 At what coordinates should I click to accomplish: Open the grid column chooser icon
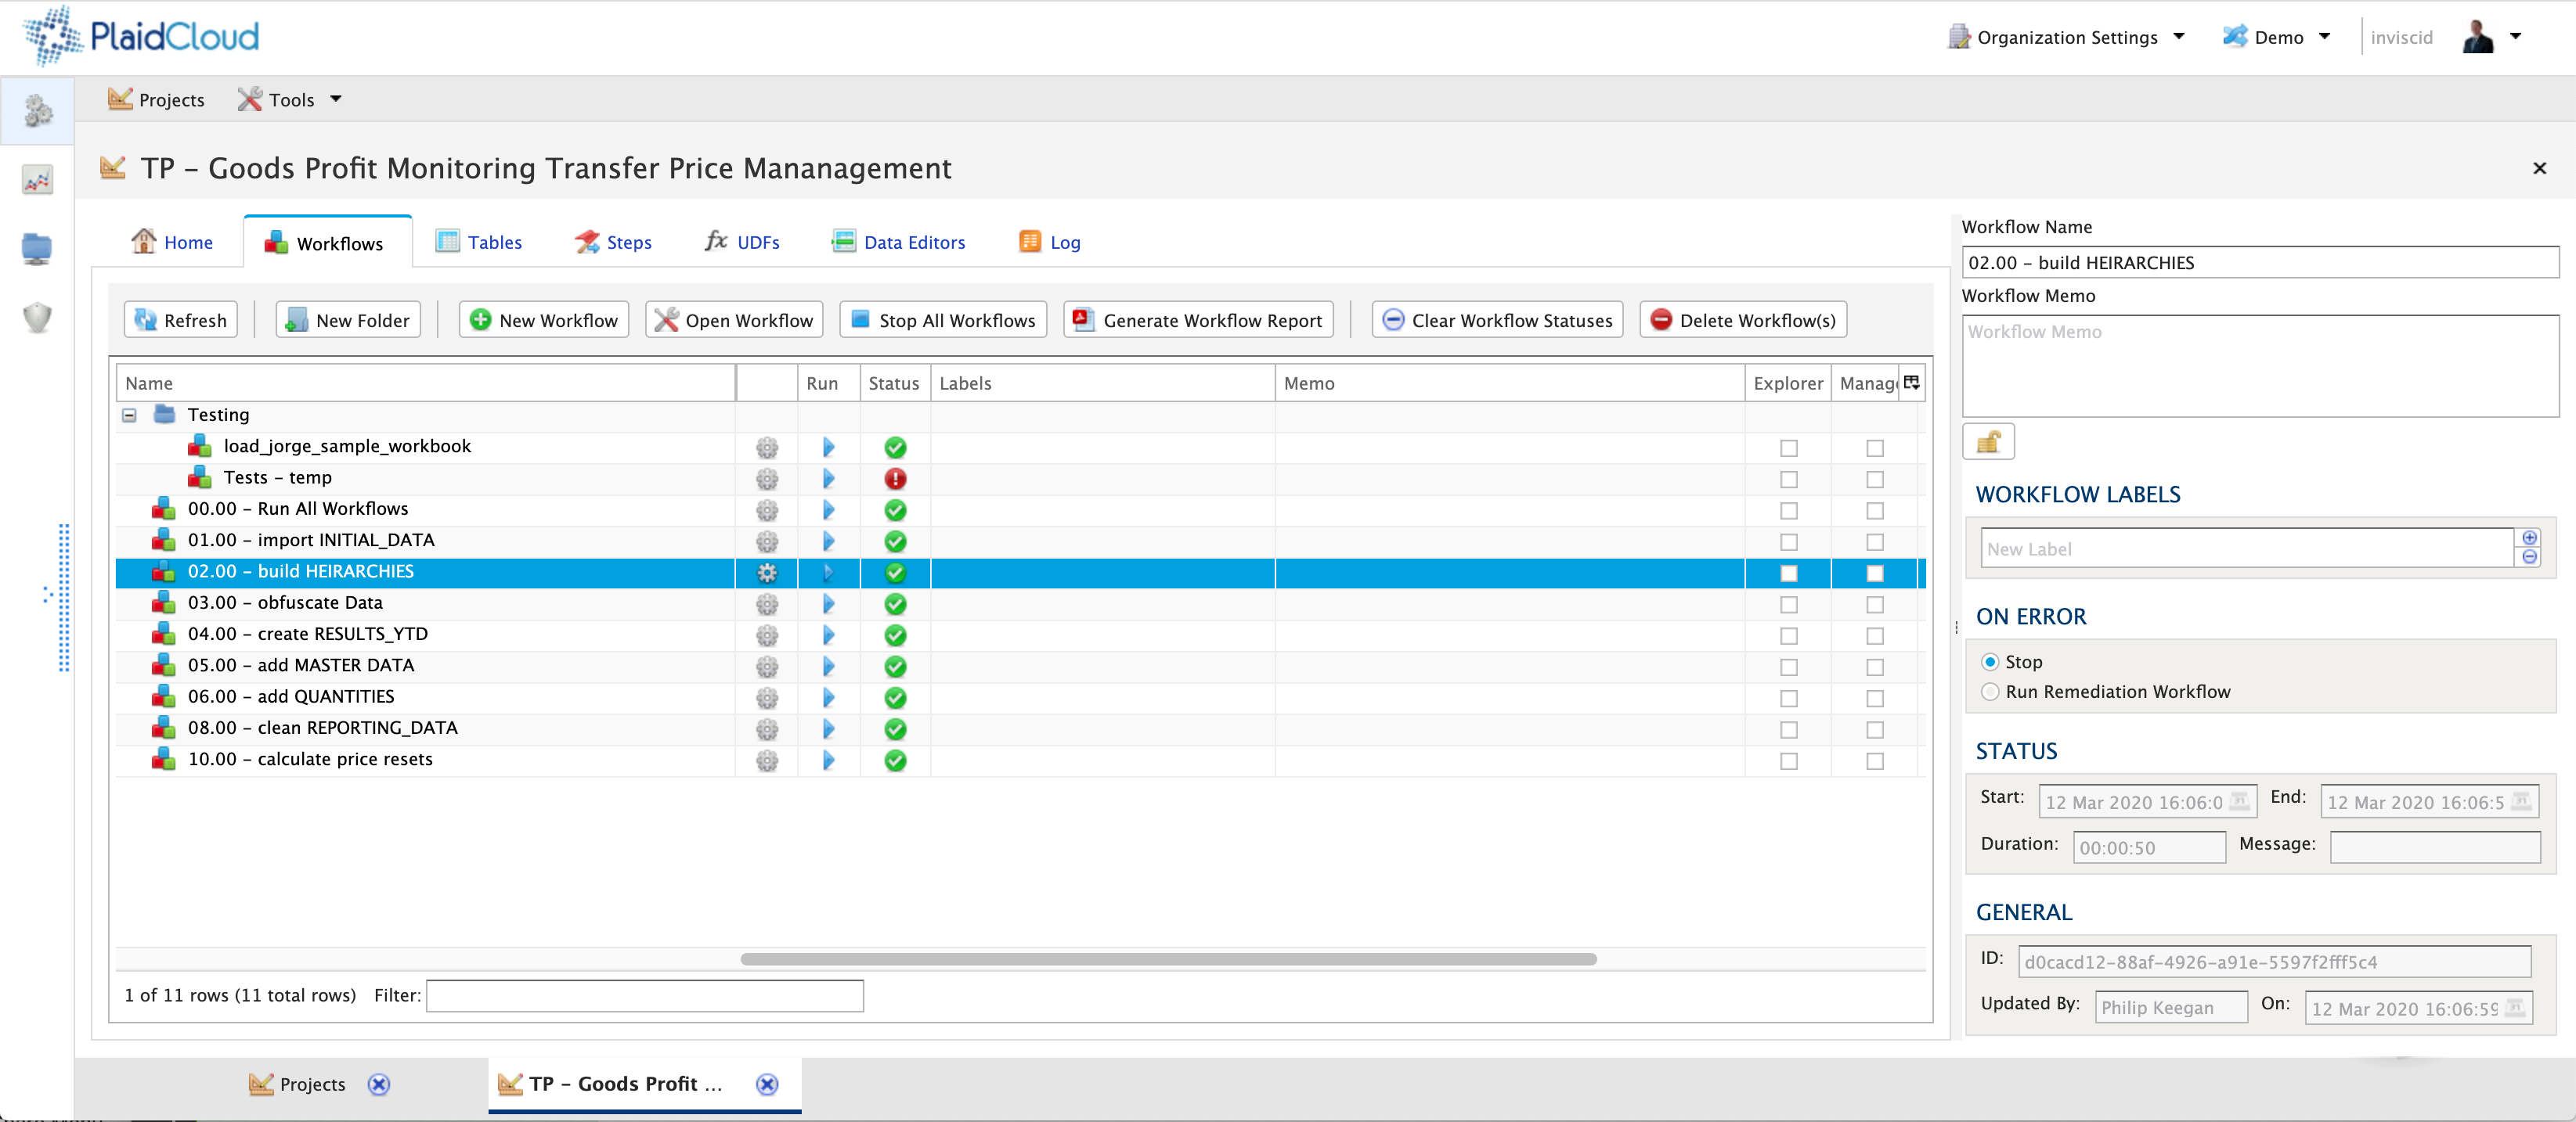click(x=1911, y=383)
